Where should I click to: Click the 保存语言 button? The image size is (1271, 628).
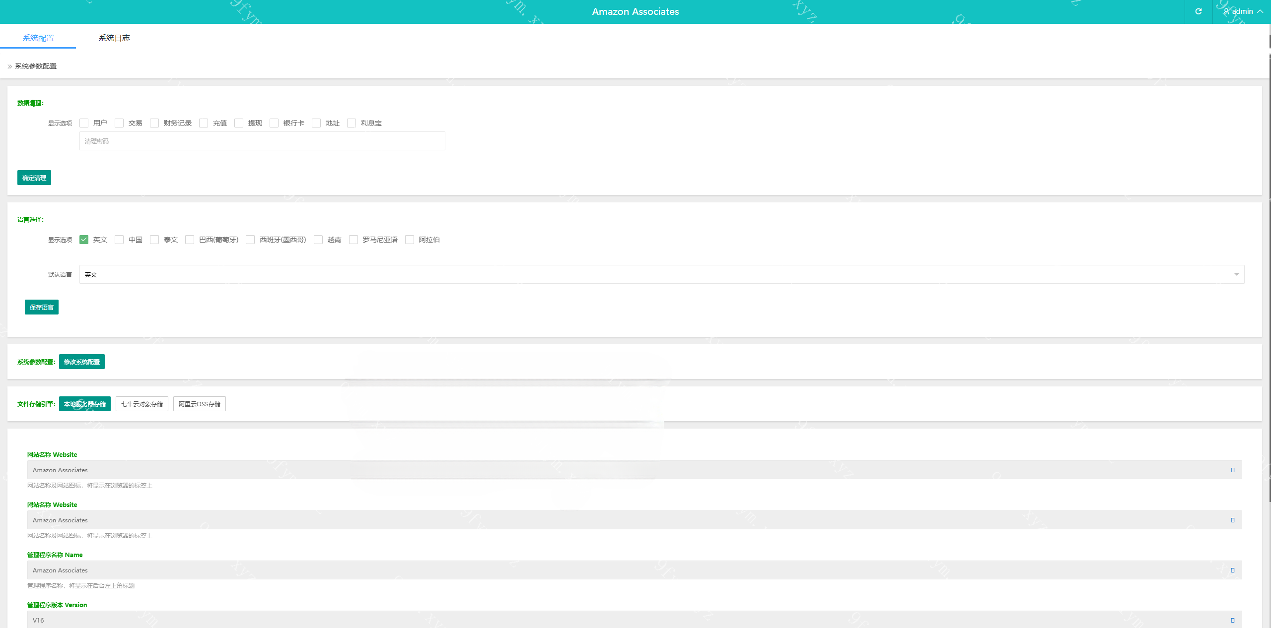42,307
